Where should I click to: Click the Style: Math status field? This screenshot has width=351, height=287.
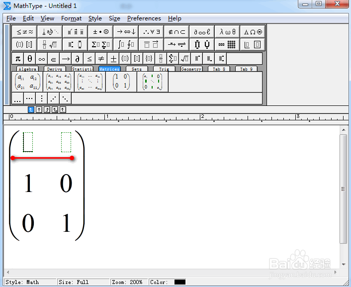(x=30, y=282)
